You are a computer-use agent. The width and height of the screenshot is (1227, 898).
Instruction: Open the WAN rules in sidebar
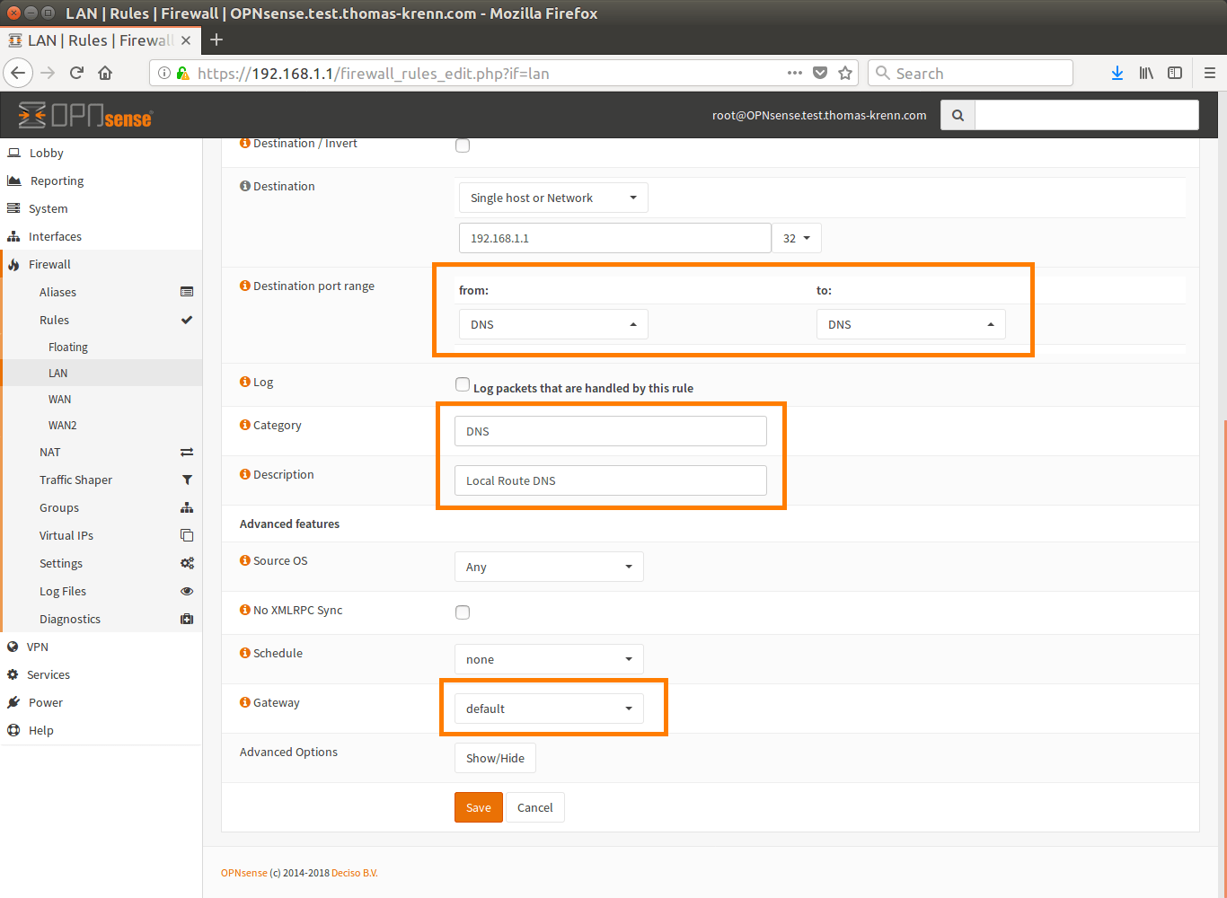point(59,399)
